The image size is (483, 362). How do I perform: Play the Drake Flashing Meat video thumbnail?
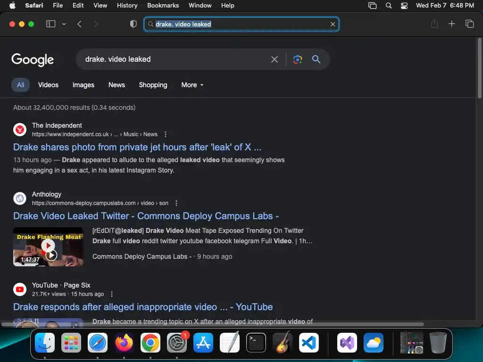pos(48,247)
